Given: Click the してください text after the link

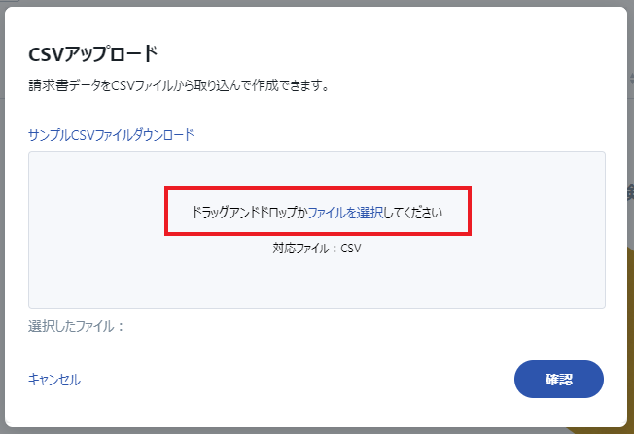Looking at the screenshot, I should [x=413, y=213].
